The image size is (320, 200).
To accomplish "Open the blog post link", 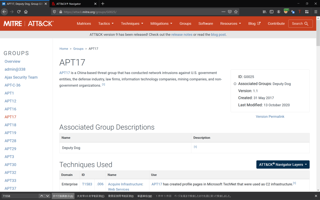I will click(218, 35).
